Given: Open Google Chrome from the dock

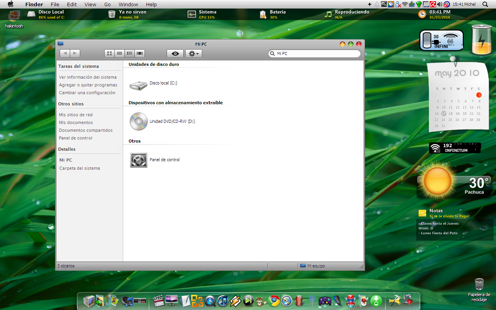Looking at the screenshot, I should click(x=275, y=300).
